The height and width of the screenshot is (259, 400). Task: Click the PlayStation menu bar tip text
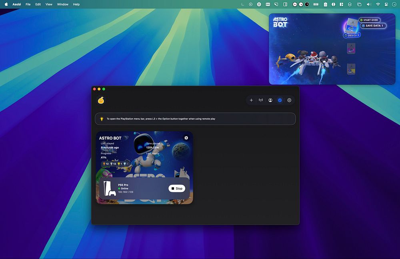pyautogui.click(x=161, y=119)
